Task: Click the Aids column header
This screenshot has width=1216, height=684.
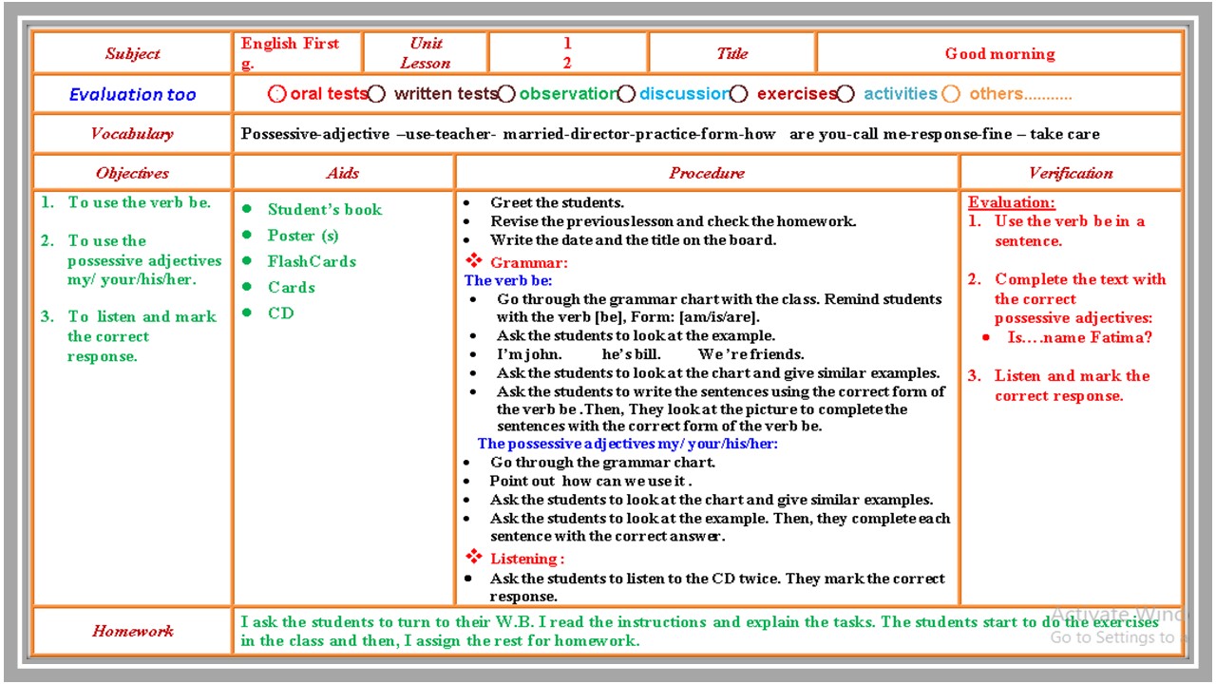Action: pyautogui.click(x=343, y=173)
